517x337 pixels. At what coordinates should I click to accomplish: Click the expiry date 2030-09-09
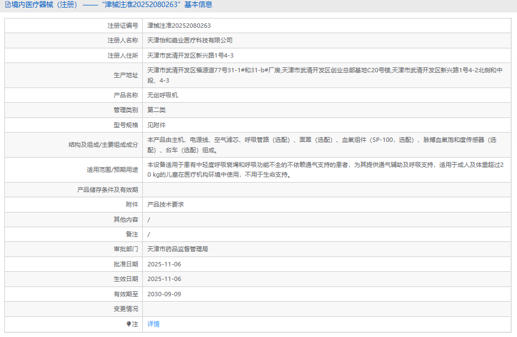pos(164,294)
